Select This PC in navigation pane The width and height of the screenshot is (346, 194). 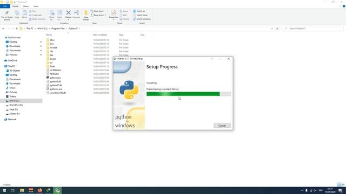[11, 66]
